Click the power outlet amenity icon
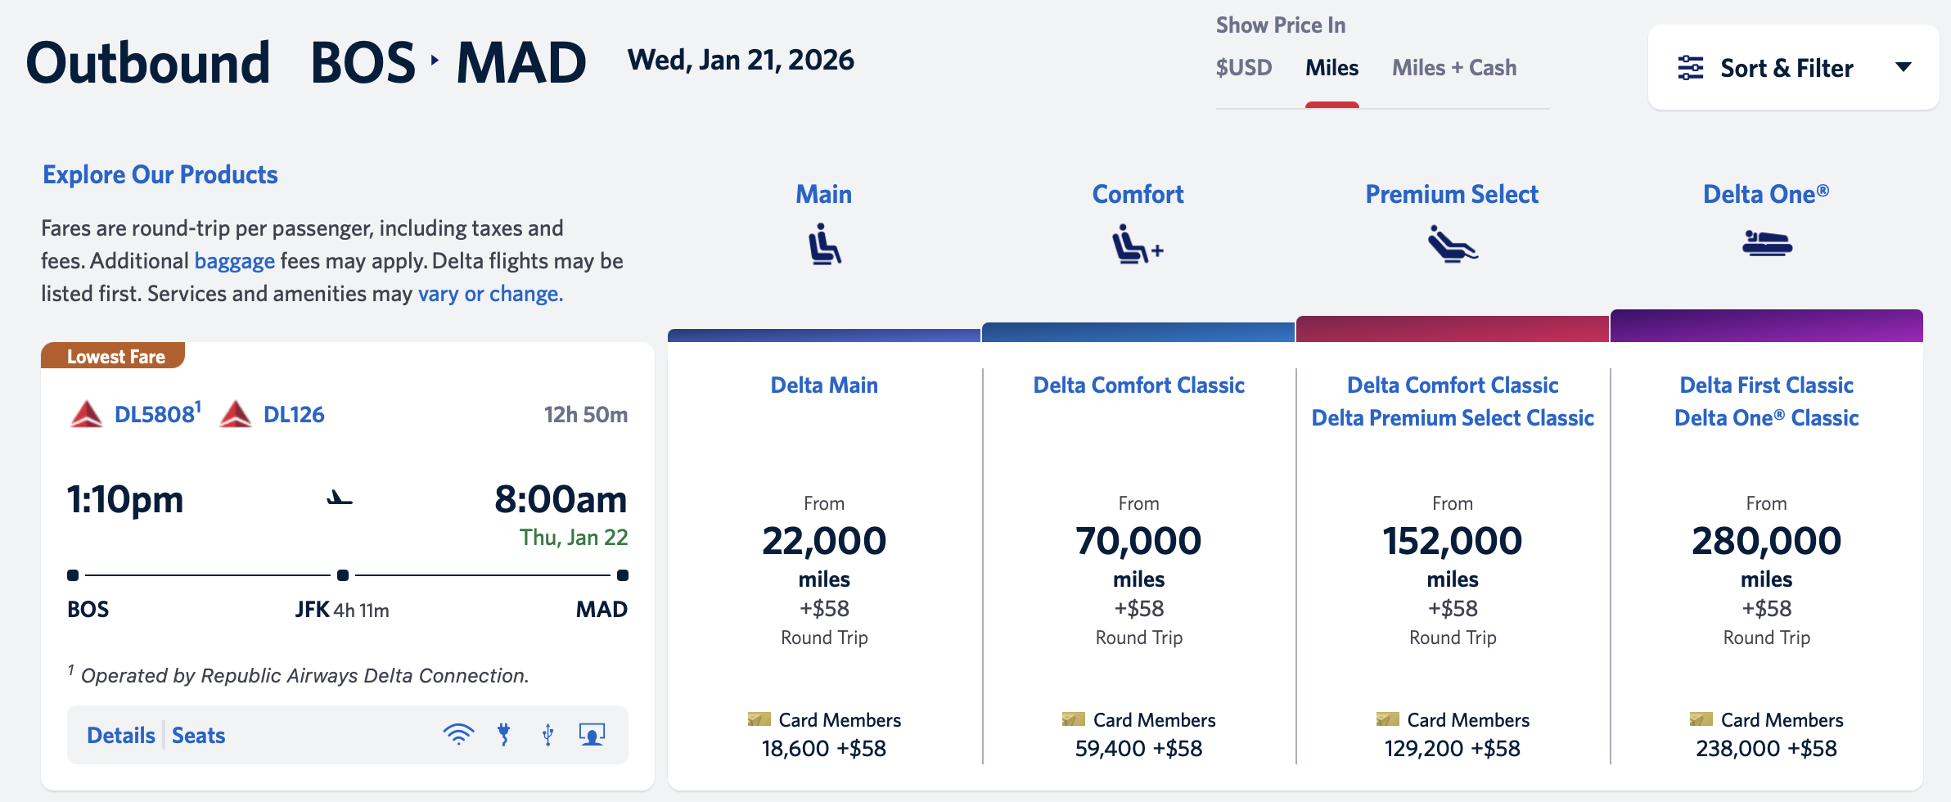The image size is (1951, 802). [504, 734]
